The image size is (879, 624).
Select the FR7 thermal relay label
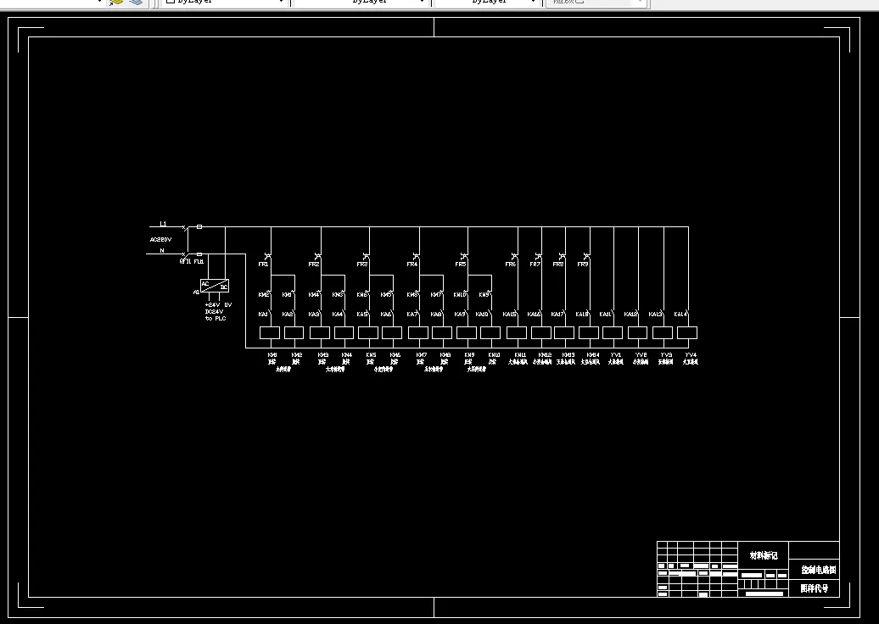(535, 265)
